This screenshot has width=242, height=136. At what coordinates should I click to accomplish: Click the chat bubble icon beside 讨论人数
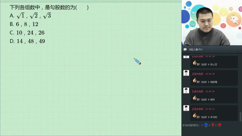(x=185, y=49)
